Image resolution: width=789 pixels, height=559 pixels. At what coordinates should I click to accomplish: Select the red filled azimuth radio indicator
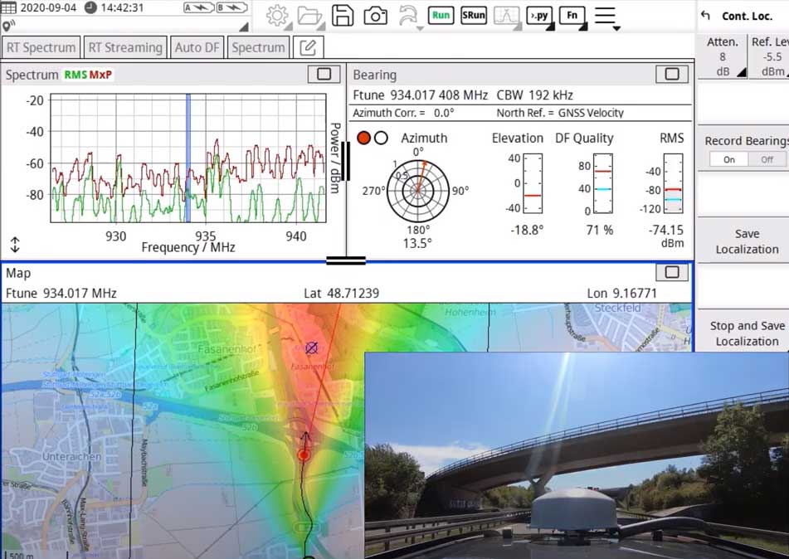pos(363,138)
